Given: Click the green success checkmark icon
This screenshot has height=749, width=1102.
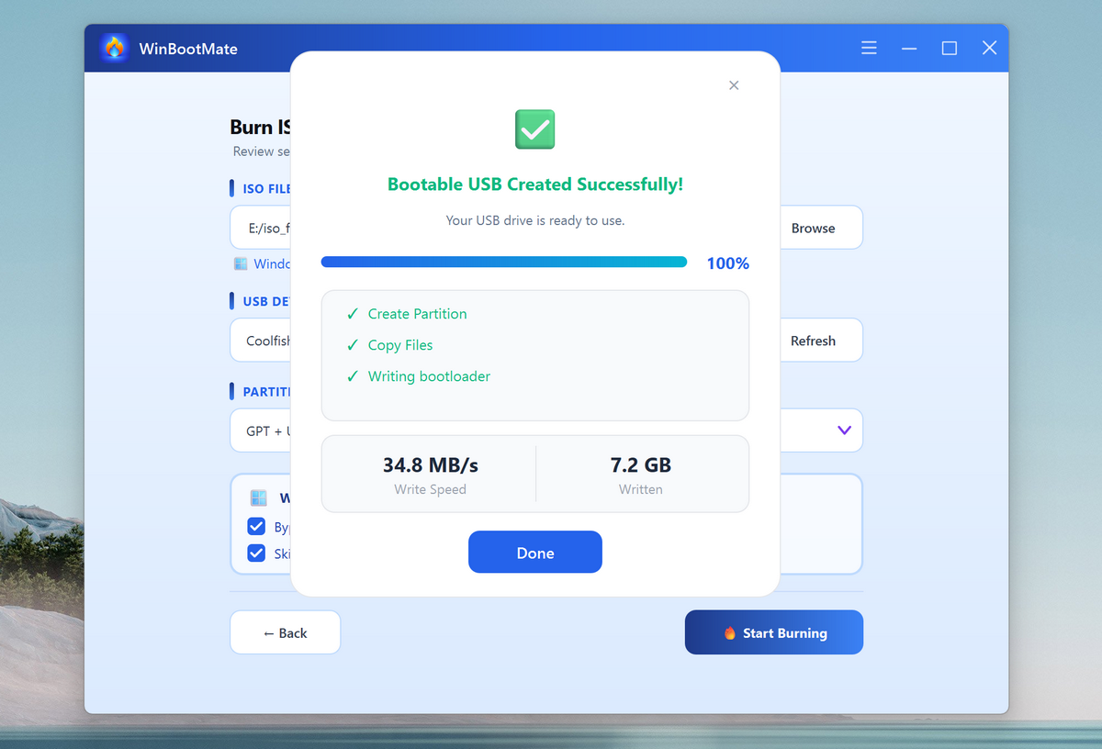Looking at the screenshot, I should 534,129.
